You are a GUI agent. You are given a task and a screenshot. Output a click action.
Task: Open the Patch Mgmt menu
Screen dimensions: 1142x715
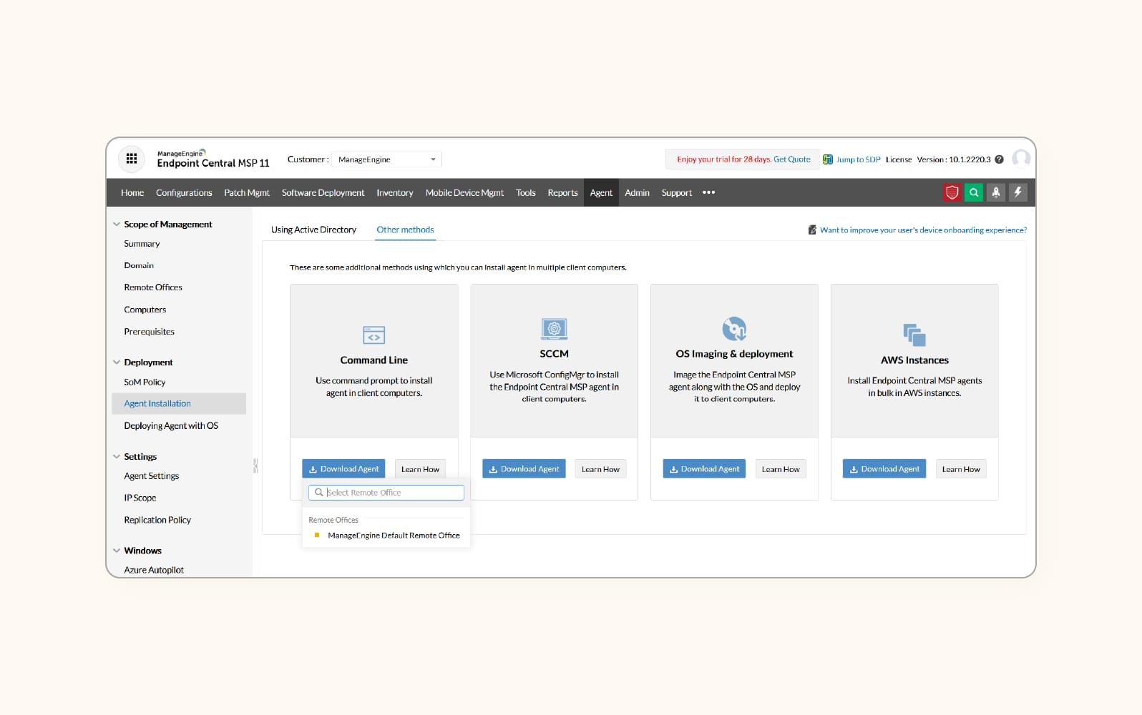point(247,192)
